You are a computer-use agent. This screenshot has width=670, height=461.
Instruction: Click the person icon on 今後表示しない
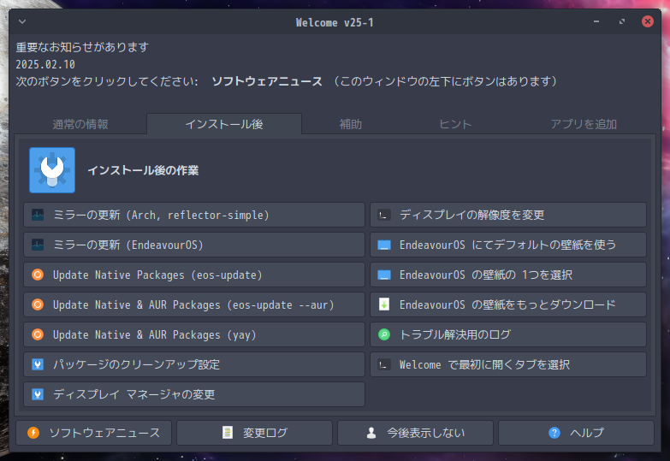pos(371,433)
